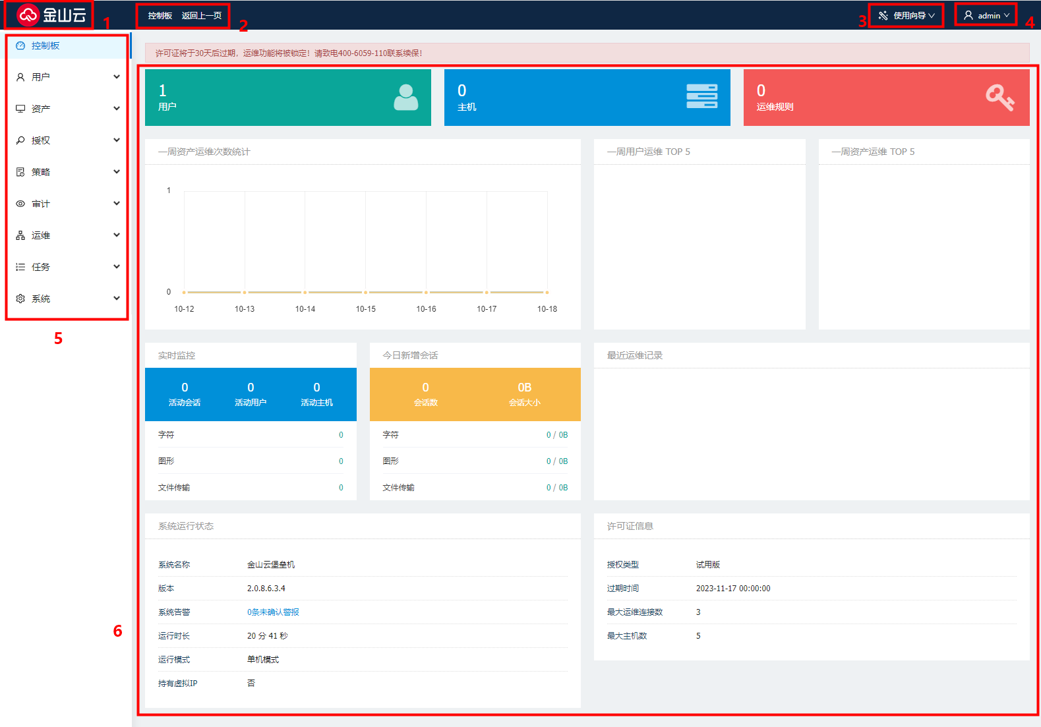Click the 10-15 data point on chart

pos(365,292)
